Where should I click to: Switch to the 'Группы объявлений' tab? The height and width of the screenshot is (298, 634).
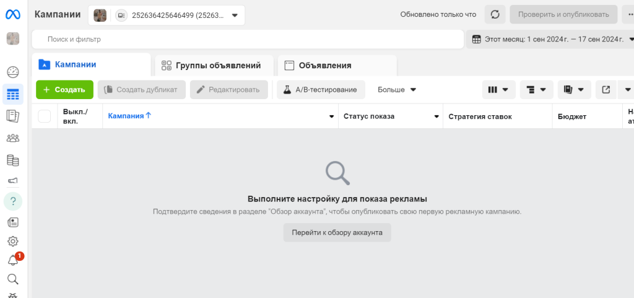pyautogui.click(x=214, y=66)
